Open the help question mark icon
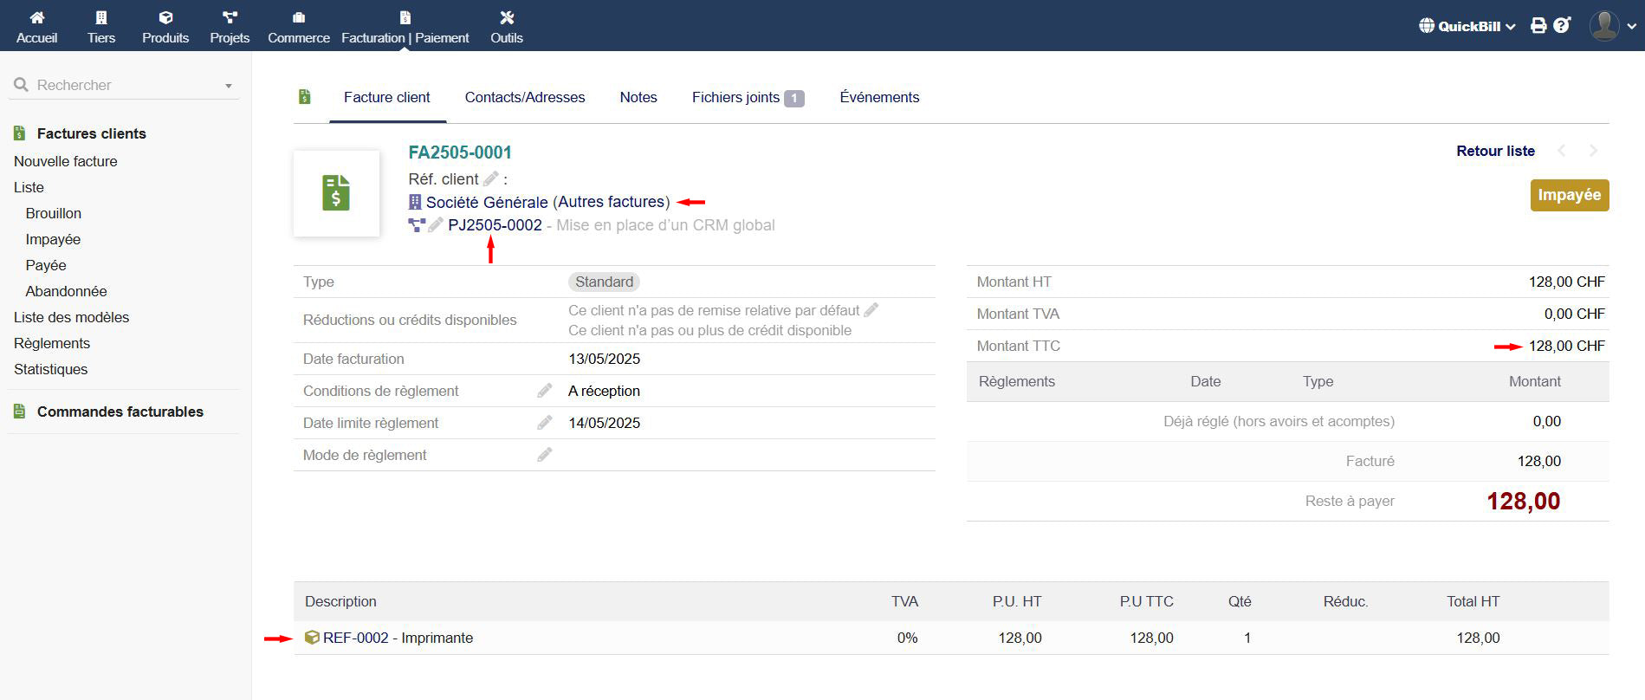 [1562, 26]
